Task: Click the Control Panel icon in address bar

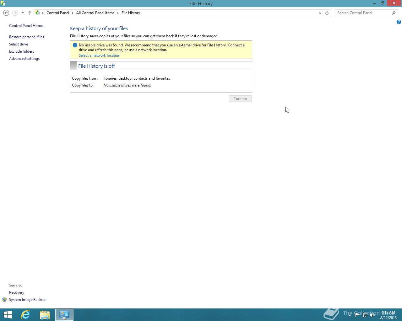Action: (x=37, y=13)
